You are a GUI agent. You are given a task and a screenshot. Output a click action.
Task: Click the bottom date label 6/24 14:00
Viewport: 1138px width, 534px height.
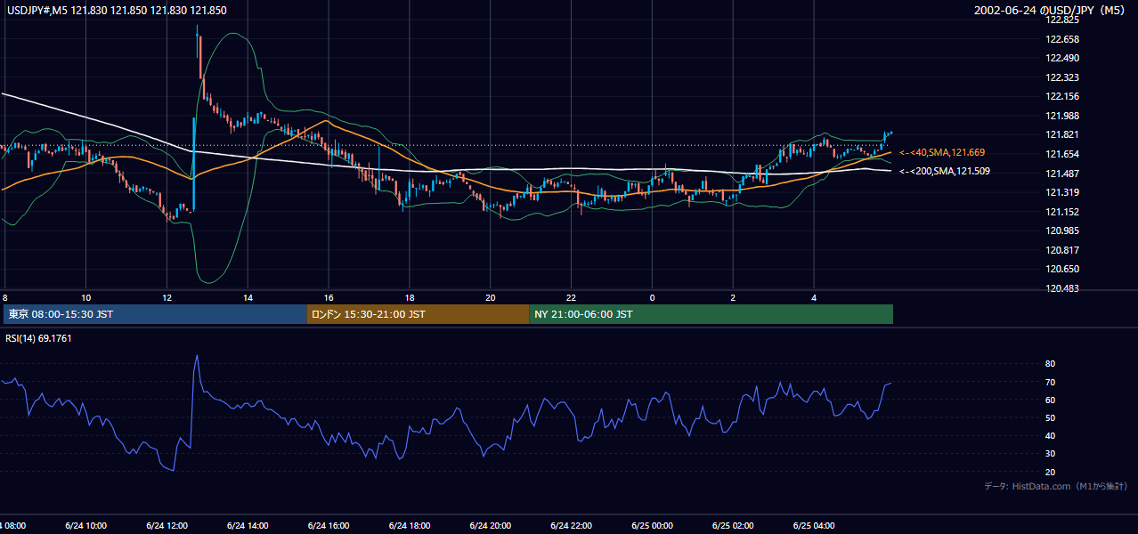click(x=248, y=525)
